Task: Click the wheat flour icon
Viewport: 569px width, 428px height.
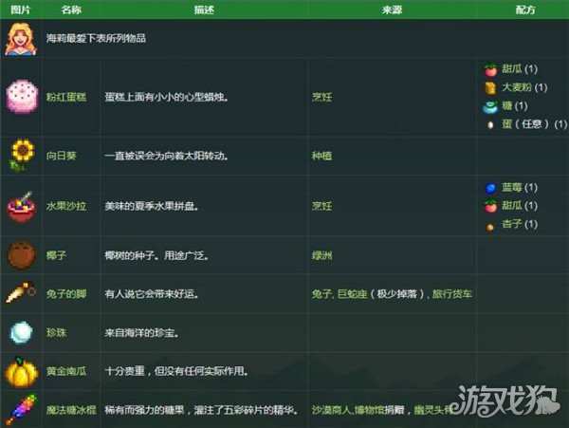Action: point(490,87)
